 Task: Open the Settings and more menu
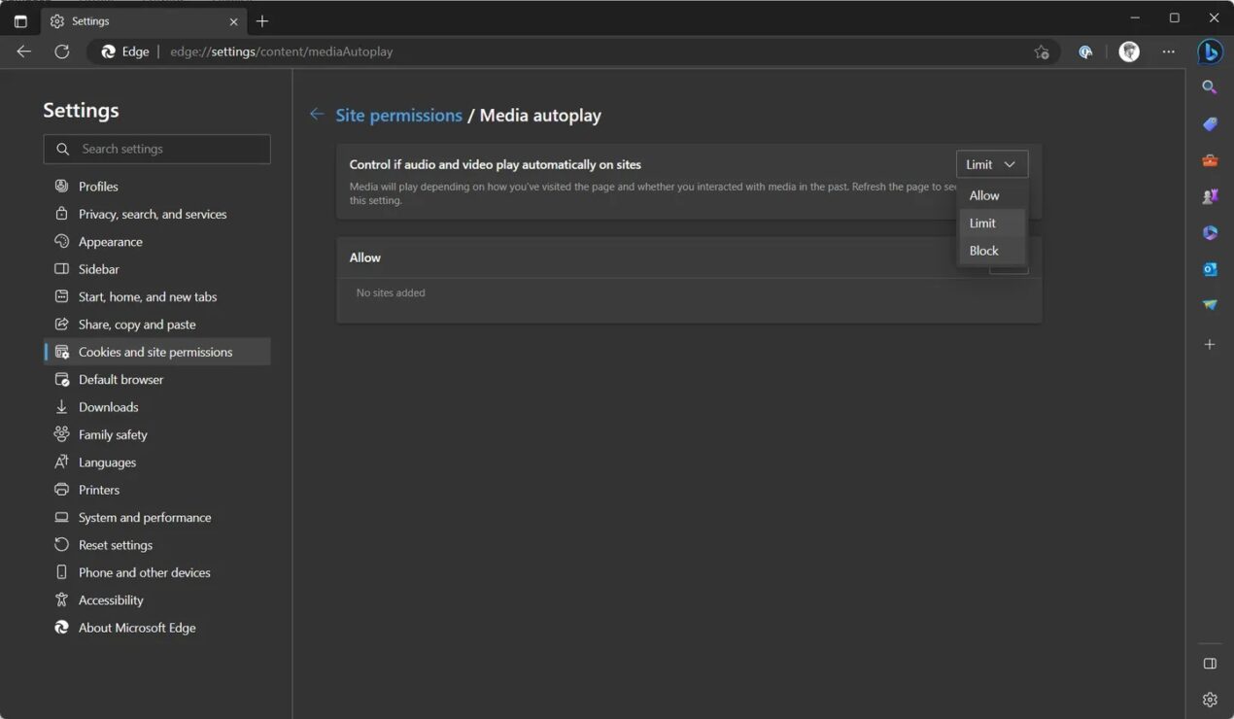[x=1168, y=51]
